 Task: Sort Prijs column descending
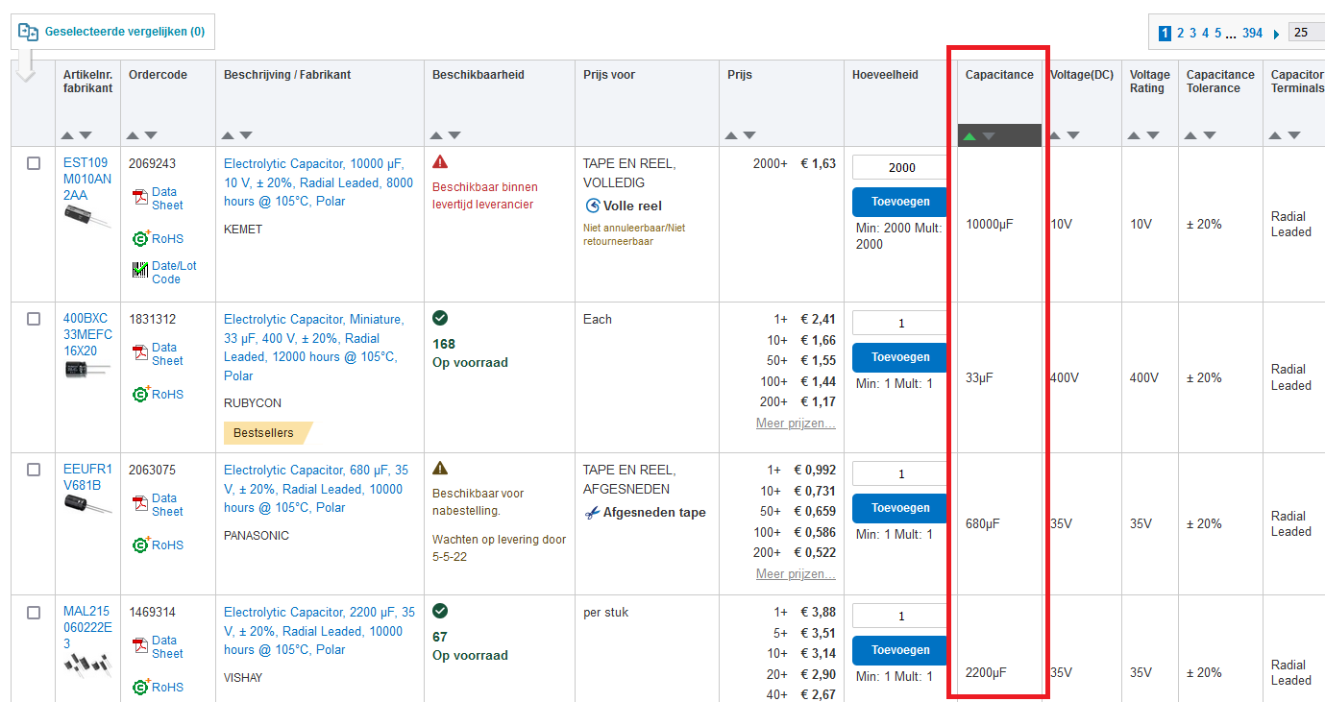click(x=749, y=135)
